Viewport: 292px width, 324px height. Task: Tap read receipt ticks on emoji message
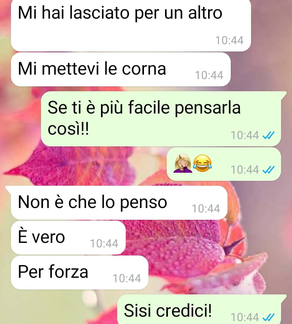click(x=268, y=170)
